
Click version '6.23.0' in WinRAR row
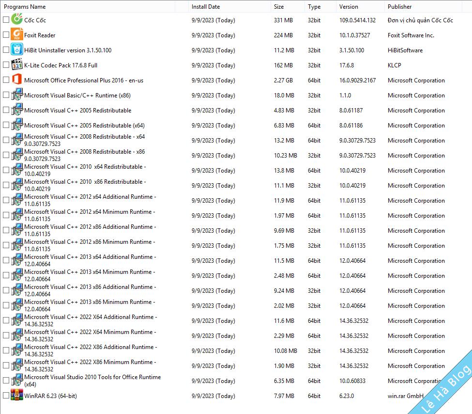click(347, 396)
